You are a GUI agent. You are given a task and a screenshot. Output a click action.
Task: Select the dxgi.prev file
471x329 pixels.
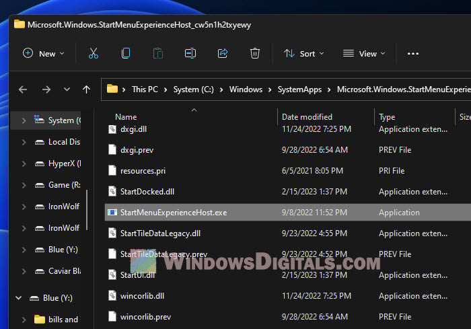pos(137,150)
